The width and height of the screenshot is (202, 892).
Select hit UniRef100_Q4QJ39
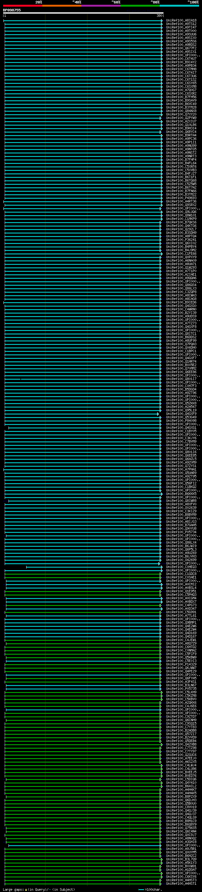pos(181,810)
